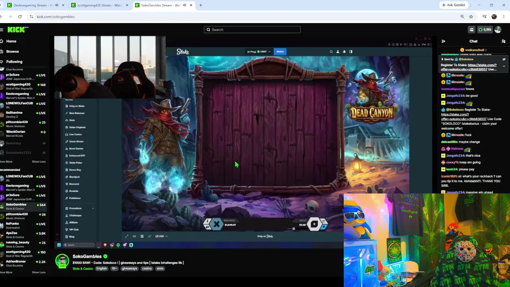Click the magnifier icon in Kick search

point(208,29)
